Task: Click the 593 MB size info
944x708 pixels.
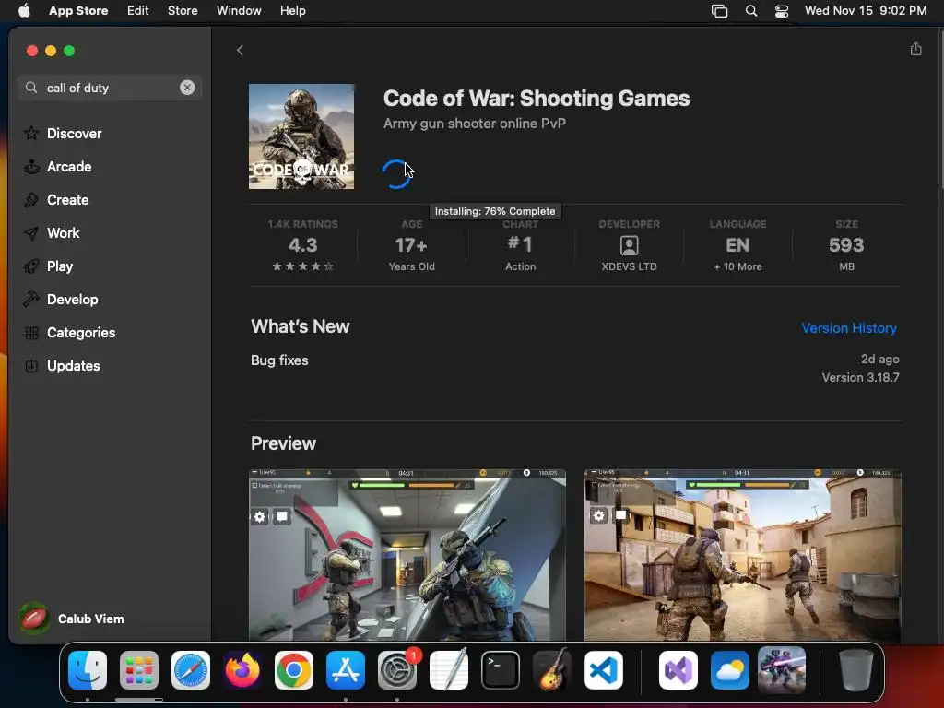Action: tap(846, 245)
